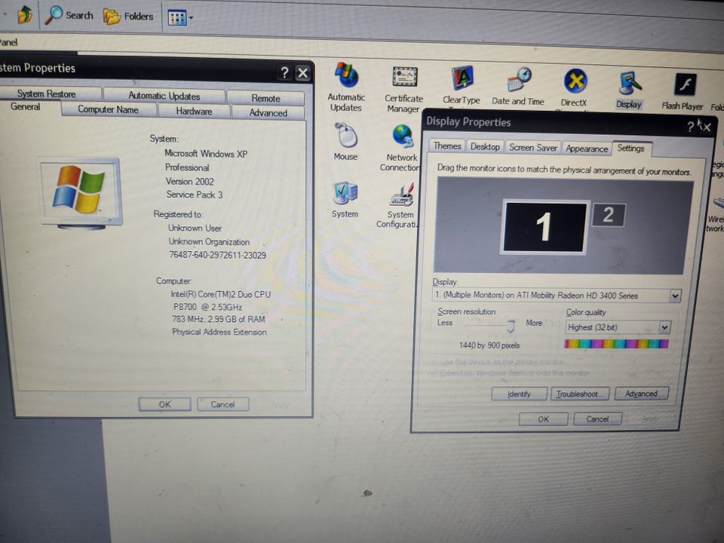The height and width of the screenshot is (543, 724).
Task: Open the Automatic Updates control panel icon
Action: point(346,87)
